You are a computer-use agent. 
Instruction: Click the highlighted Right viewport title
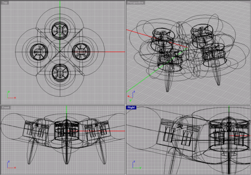132,108
